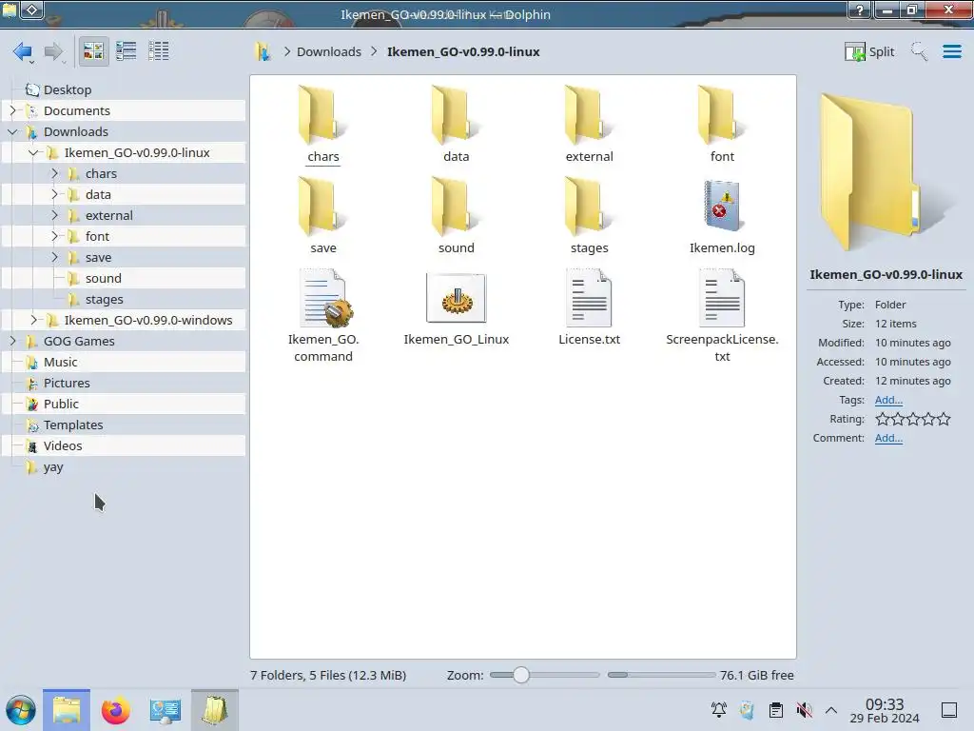Screen dimensions: 974x731
Task: Expand the font tree node
Action: [x=54, y=236]
